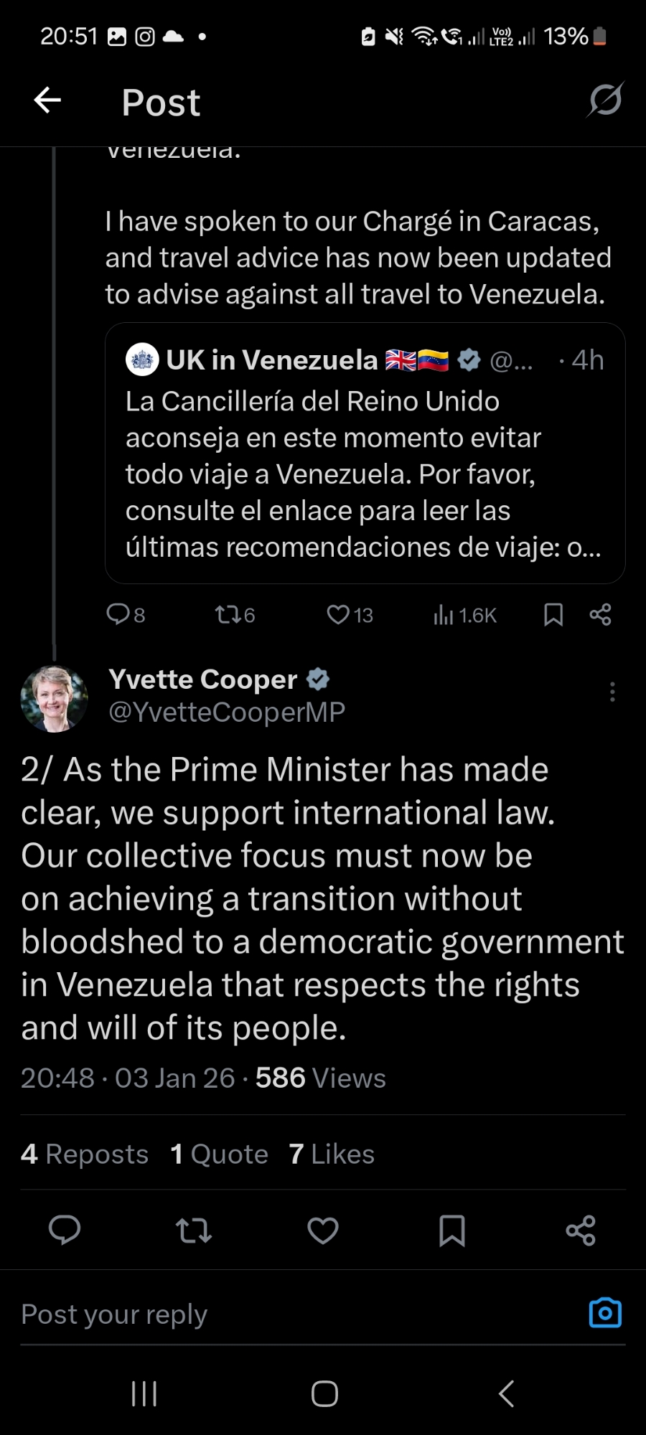Reply to main post via speech bubble icon
The image size is (646, 1435).
click(x=65, y=1230)
